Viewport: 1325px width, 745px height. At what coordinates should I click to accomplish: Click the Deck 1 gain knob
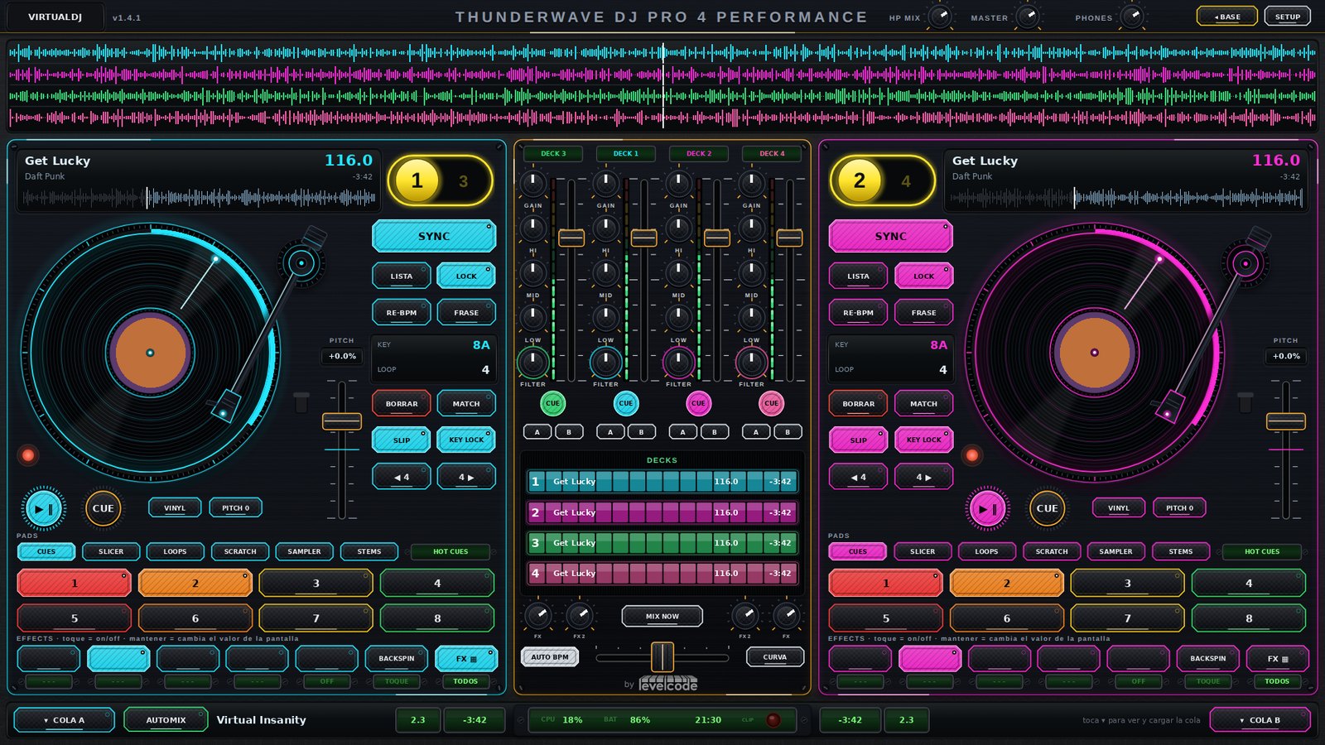[605, 183]
